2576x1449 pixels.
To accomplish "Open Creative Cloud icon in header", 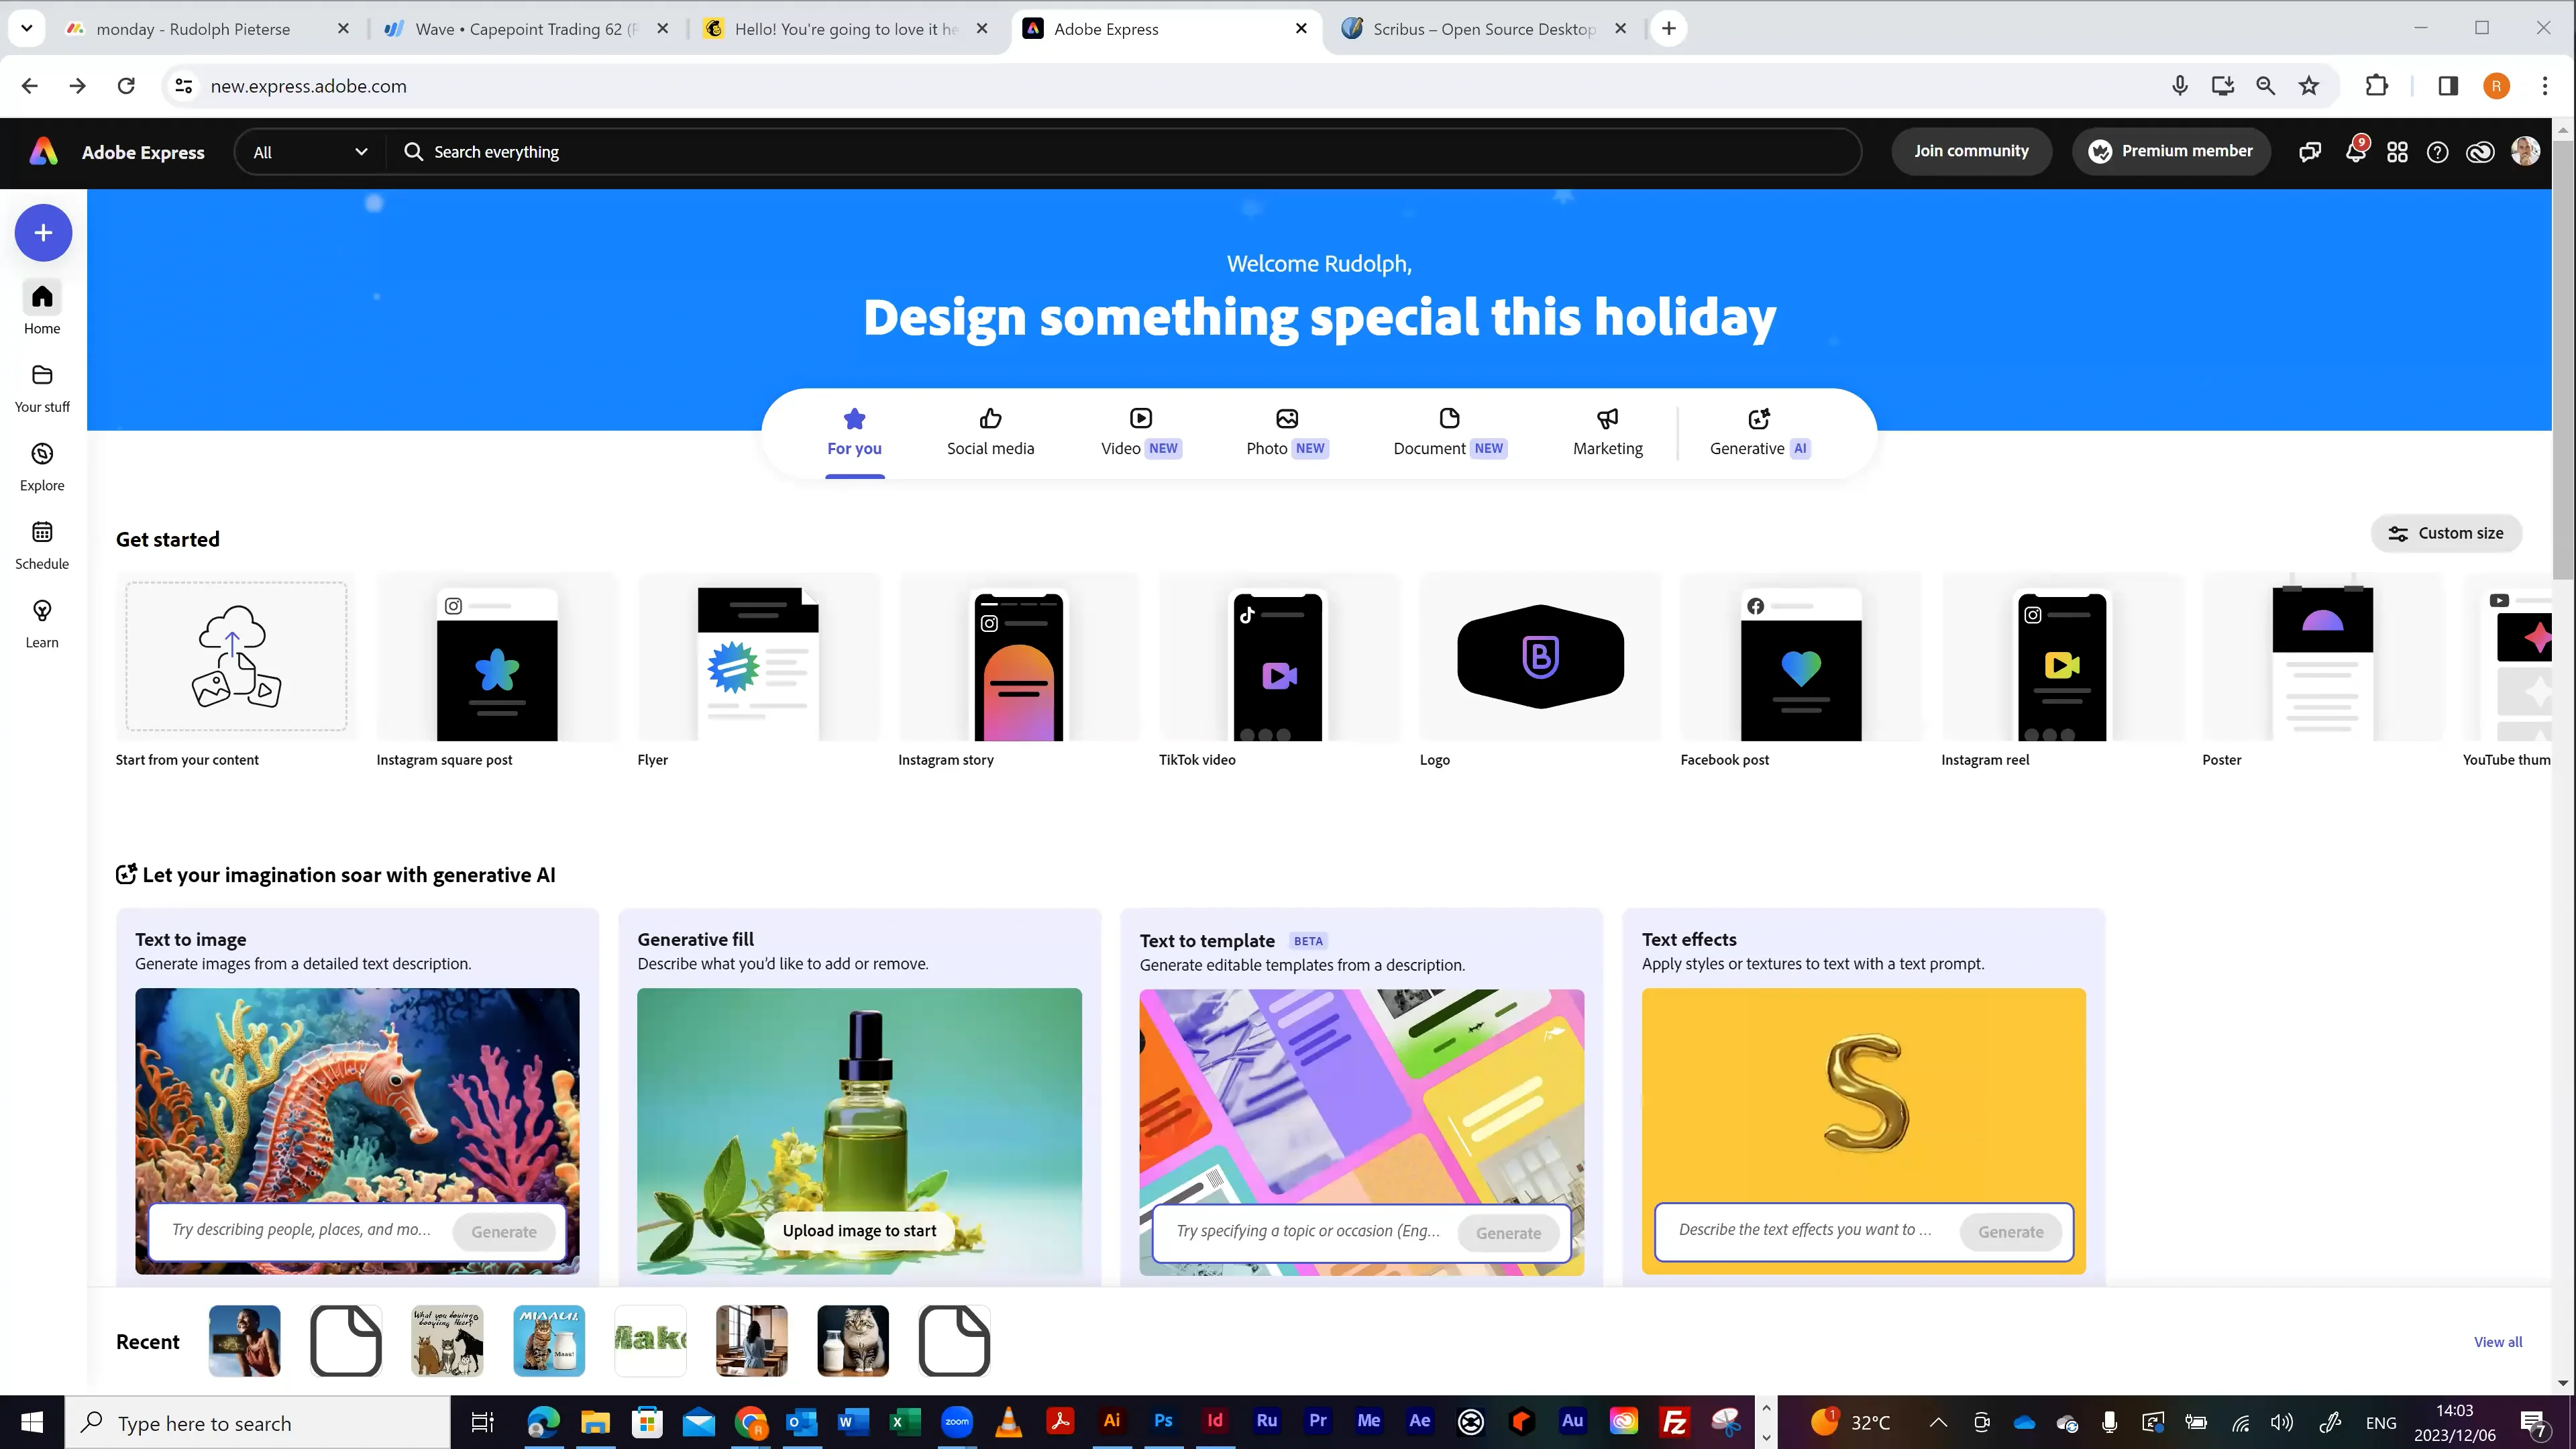I will 2480,152.
